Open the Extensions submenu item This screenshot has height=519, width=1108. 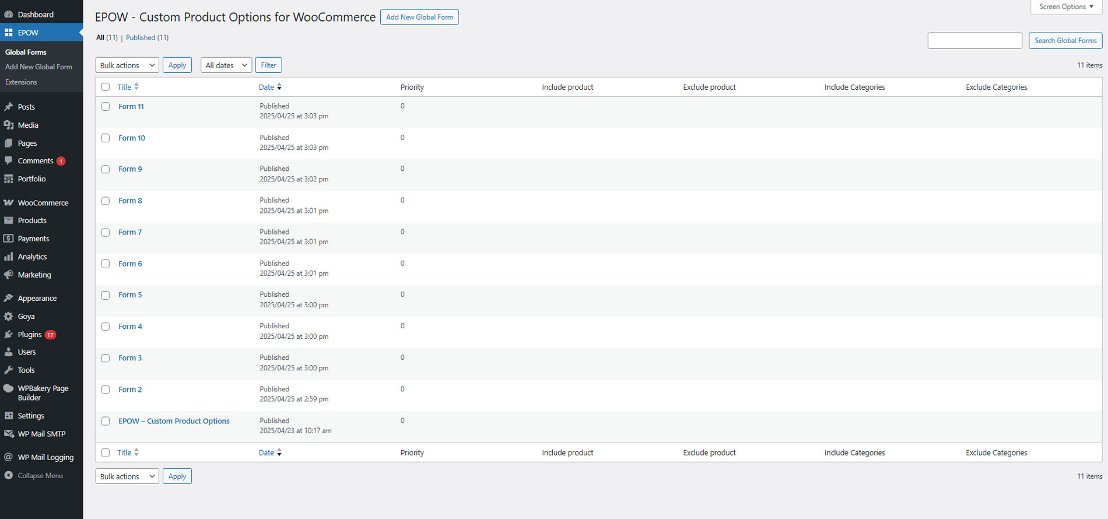pos(21,82)
